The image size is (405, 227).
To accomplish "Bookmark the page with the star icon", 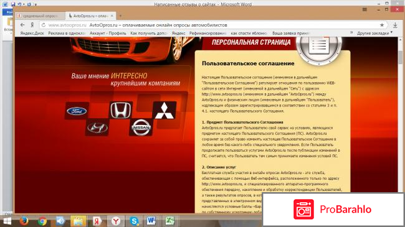I will point(382,25).
